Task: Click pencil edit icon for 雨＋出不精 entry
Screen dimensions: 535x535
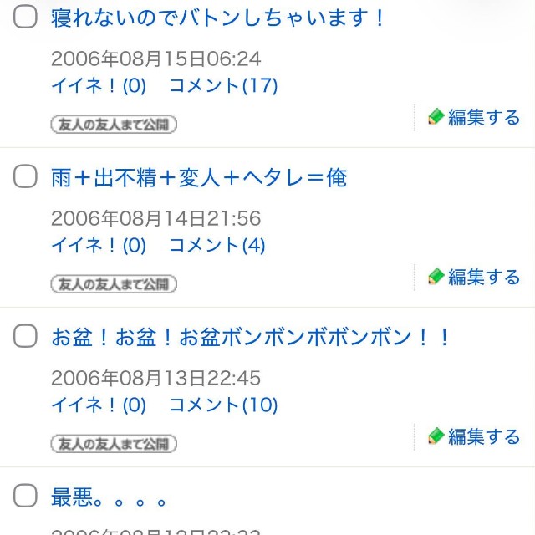Action: coord(436,277)
